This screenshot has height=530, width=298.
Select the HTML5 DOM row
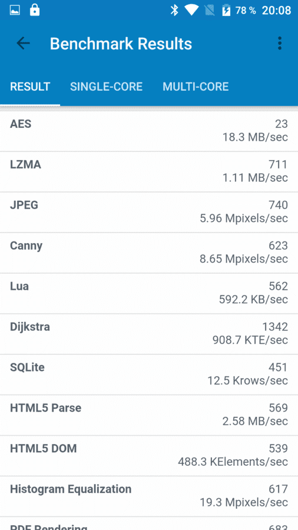149,456
